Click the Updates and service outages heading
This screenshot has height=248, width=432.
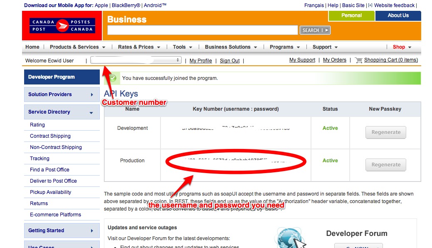pyautogui.click(x=142, y=228)
